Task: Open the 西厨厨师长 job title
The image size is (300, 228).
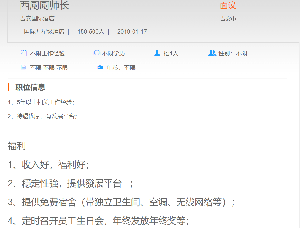Action: (45, 6)
